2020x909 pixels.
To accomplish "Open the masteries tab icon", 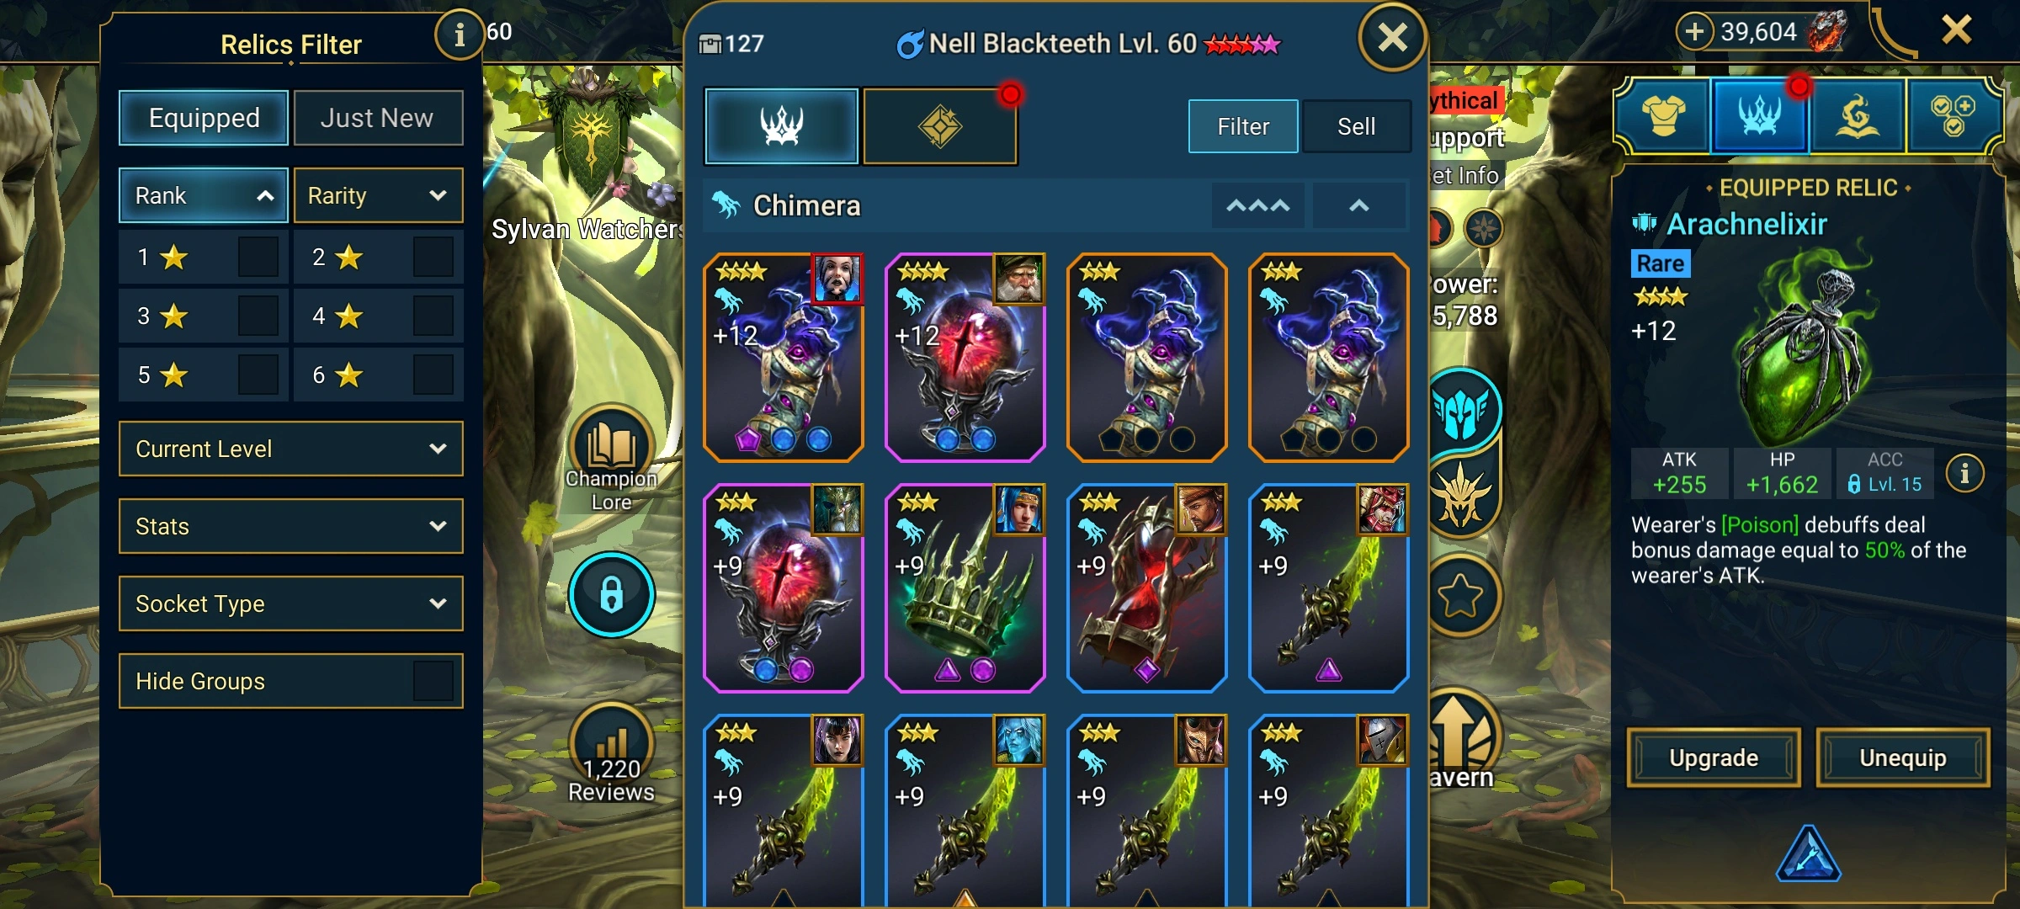I will tap(1858, 116).
